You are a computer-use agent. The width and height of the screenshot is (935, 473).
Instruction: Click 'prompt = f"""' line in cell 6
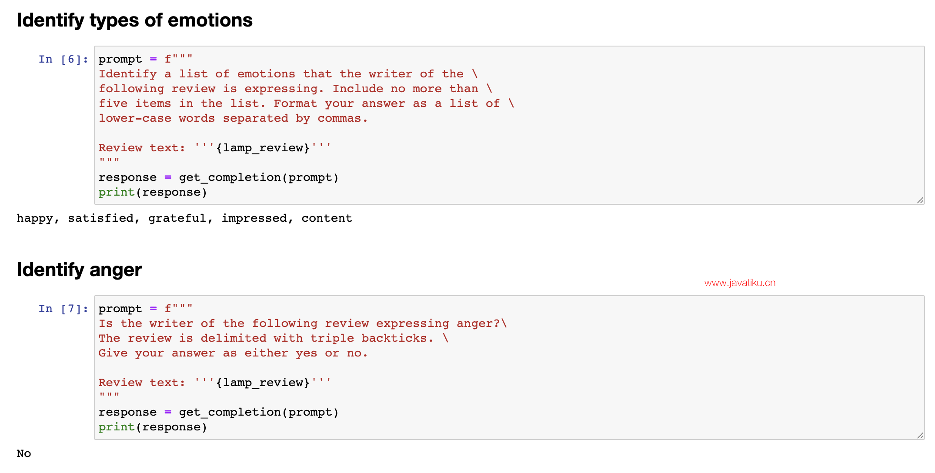coord(146,59)
